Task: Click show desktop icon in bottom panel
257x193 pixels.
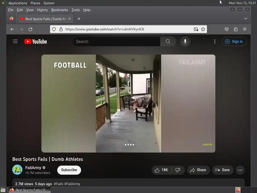Action: (3, 190)
